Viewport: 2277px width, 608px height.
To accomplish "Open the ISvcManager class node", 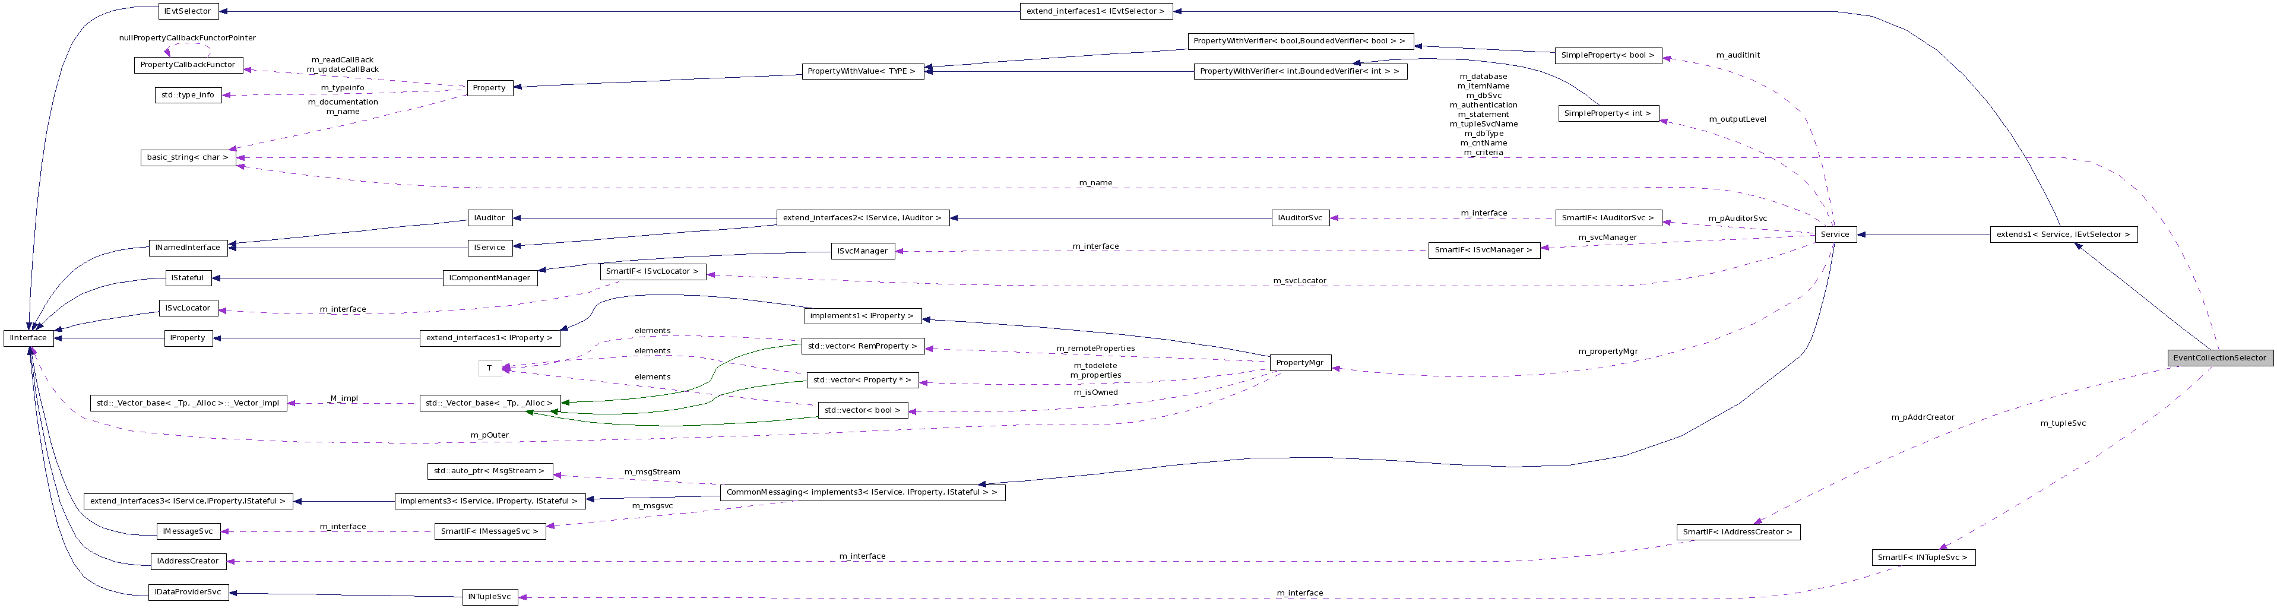I will (x=863, y=250).
